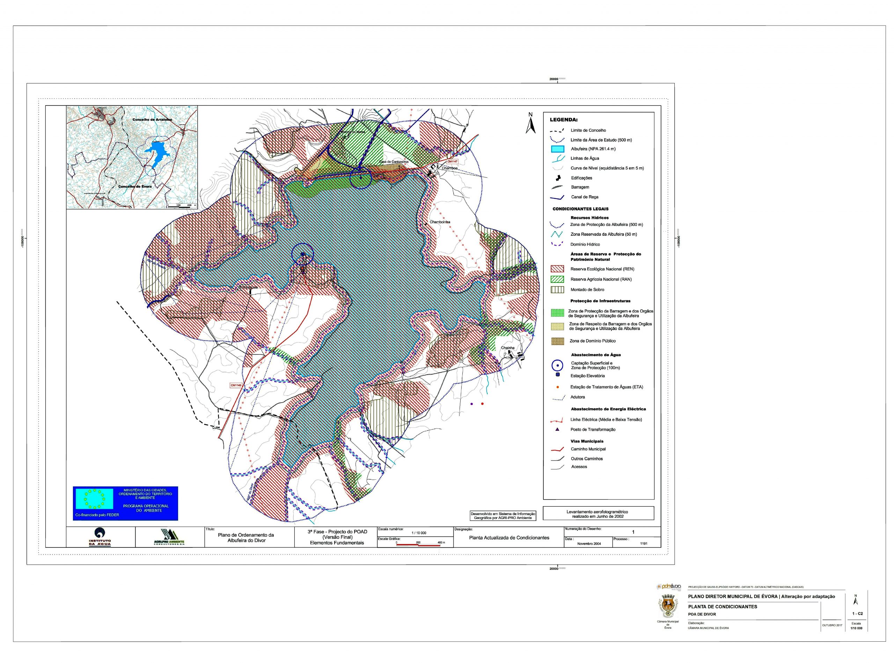Click the CM1147 road label
Viewport: 894px width, 663px height.
coord(452,161)
